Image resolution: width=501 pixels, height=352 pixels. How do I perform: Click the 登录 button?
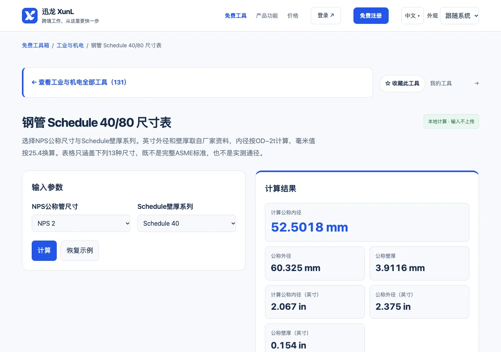(x=326, y=16)
